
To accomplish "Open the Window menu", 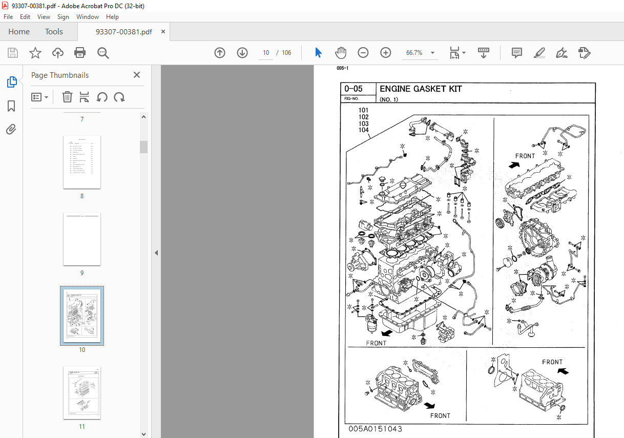I will pos(88,17).
